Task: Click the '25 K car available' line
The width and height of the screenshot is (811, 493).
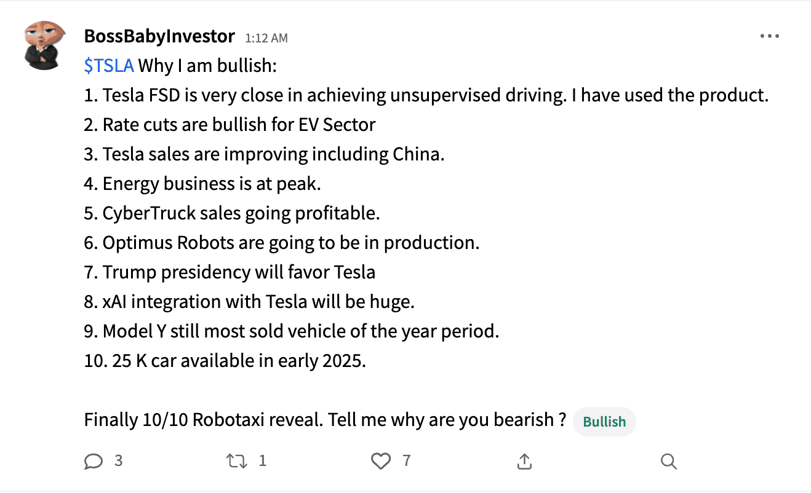Action: coord(225,361)
